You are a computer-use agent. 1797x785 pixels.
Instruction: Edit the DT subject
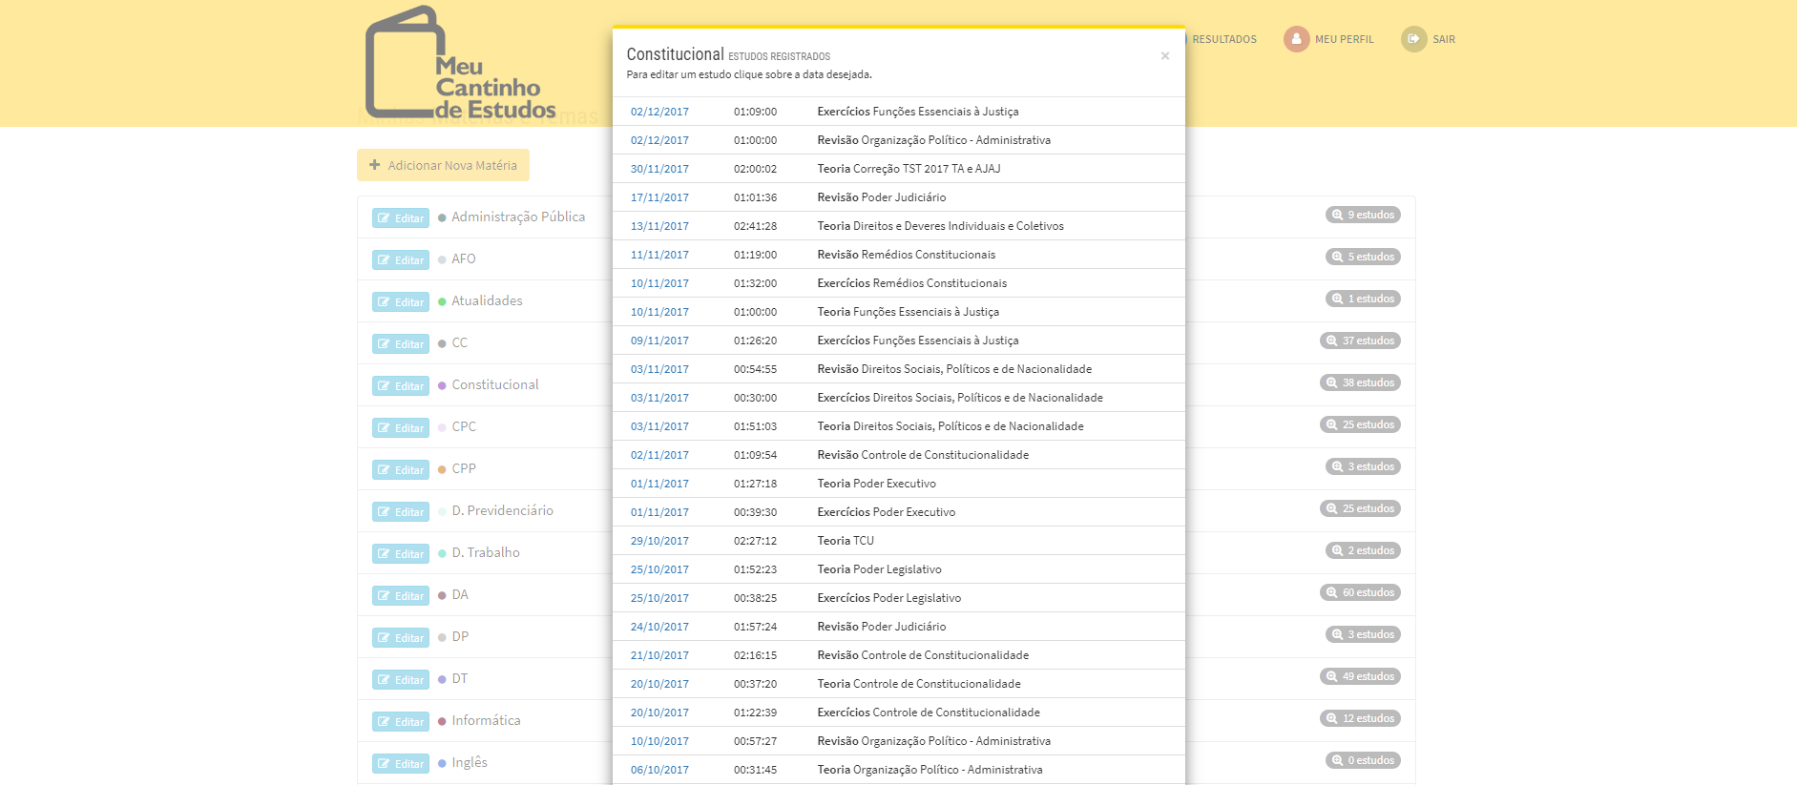(401, 680)
